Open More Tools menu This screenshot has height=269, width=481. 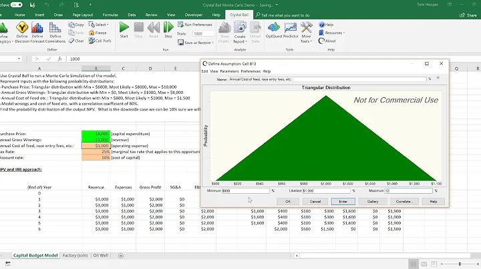tap(306, 32)
